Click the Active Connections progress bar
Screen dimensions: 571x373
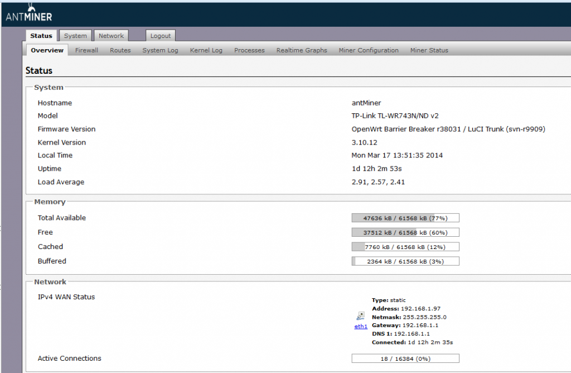pos(405,358)
